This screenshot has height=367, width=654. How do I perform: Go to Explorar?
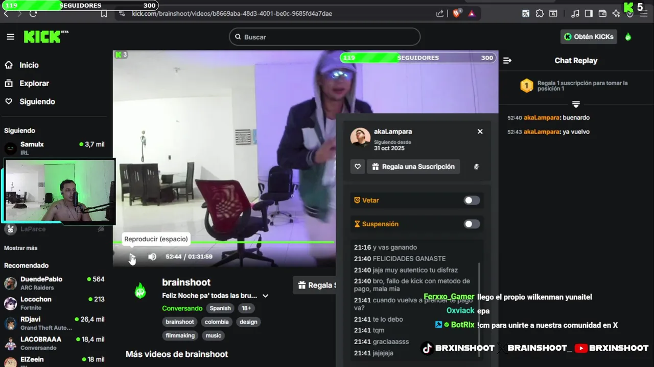tap(34, 83)
